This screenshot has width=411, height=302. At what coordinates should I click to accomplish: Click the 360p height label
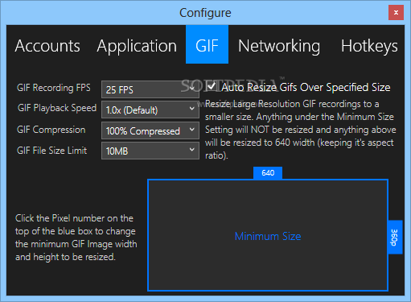click(x=395, y=238)
